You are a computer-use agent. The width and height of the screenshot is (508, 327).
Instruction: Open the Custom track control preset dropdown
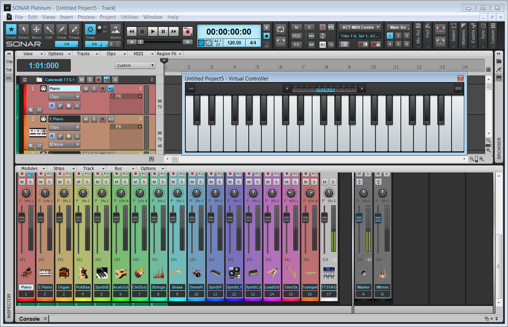[135, 65]
